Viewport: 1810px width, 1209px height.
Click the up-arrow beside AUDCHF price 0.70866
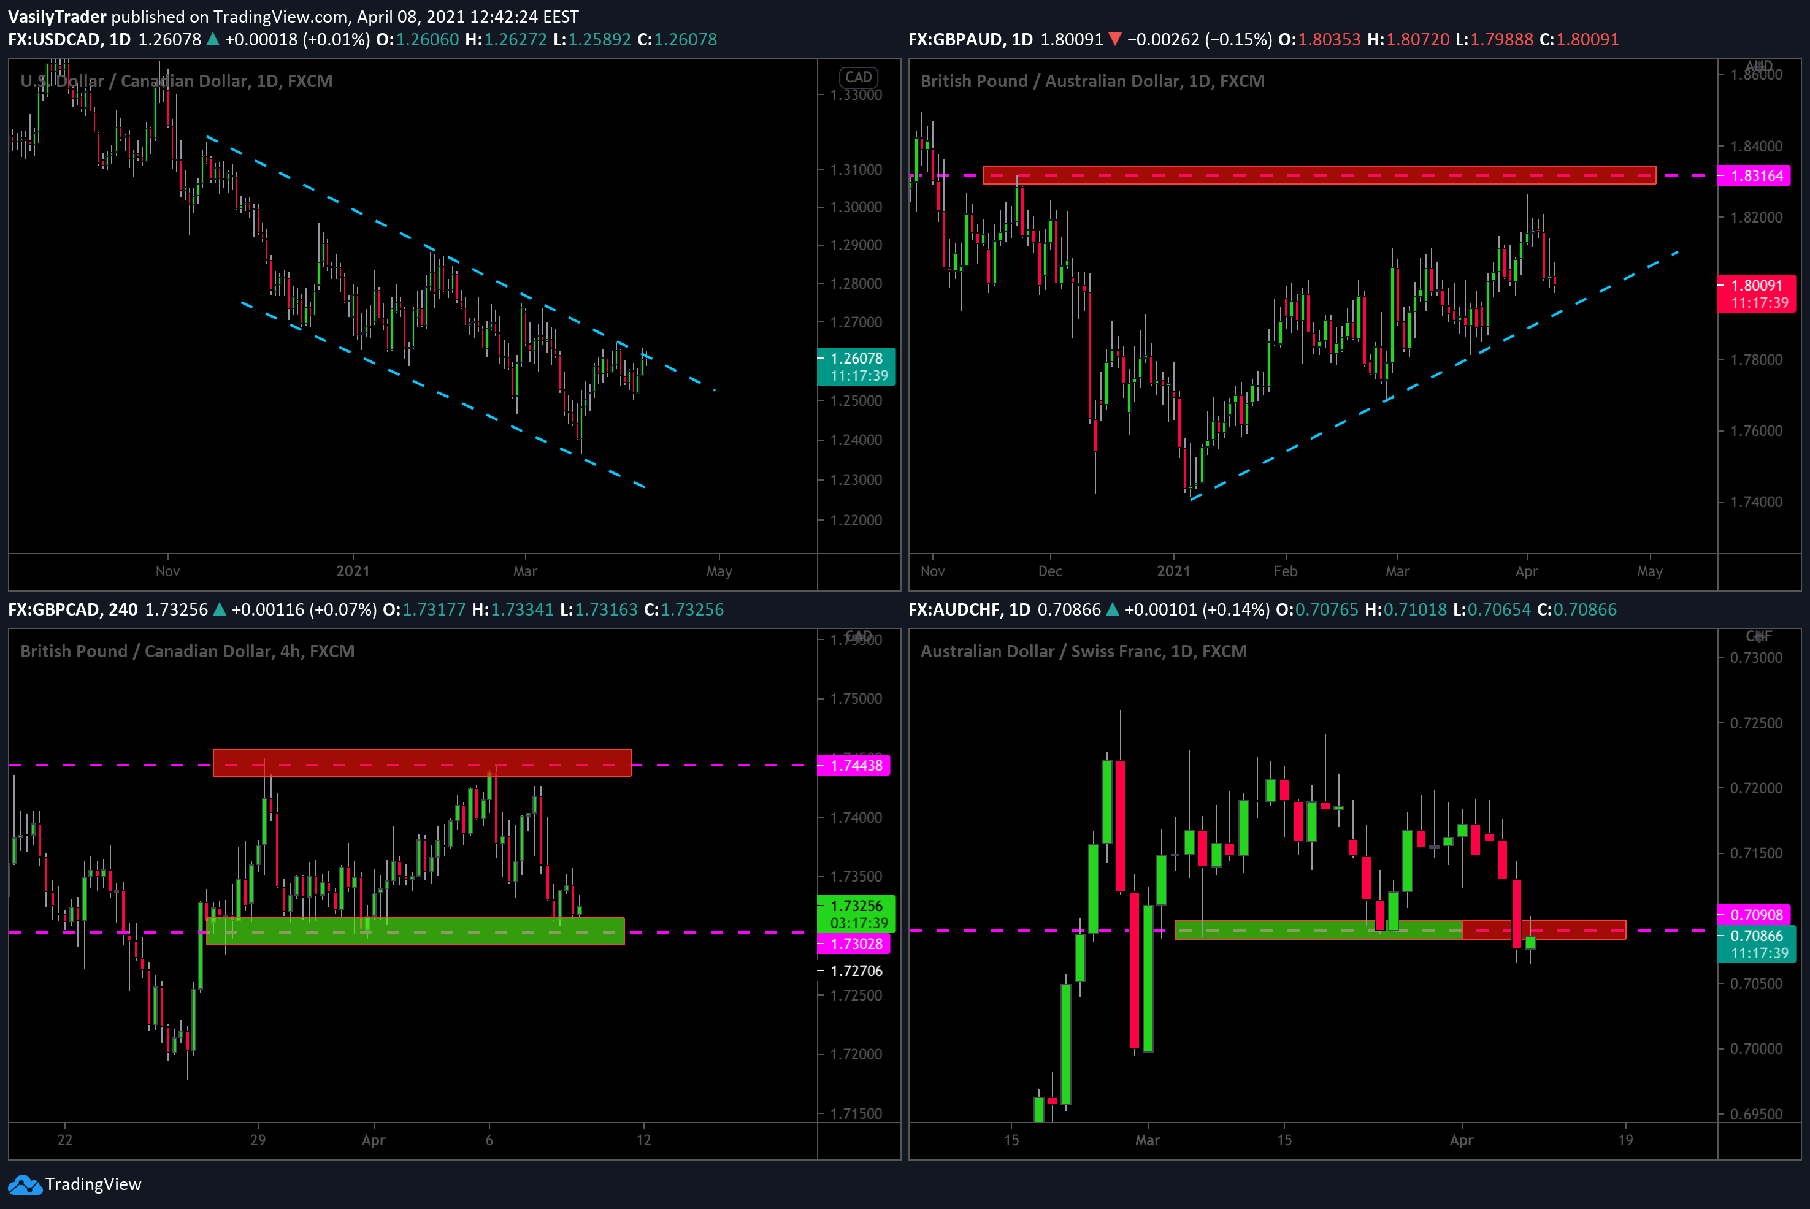click(1112, 610)
